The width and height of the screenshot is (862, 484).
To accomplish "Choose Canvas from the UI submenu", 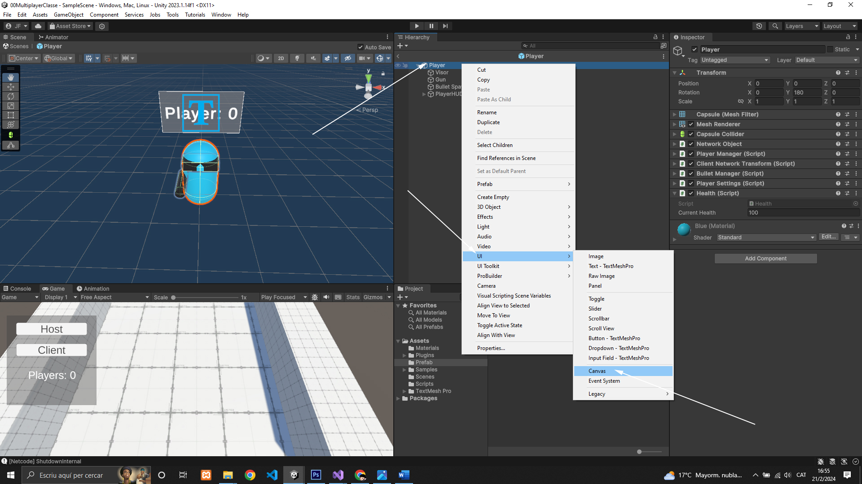I will coord(597,371).
